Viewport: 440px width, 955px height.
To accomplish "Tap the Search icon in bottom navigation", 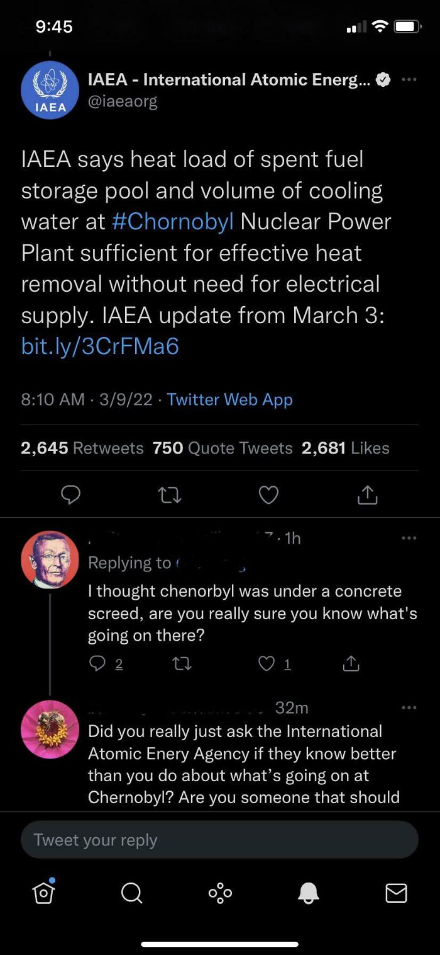I will tap(132, 893).
